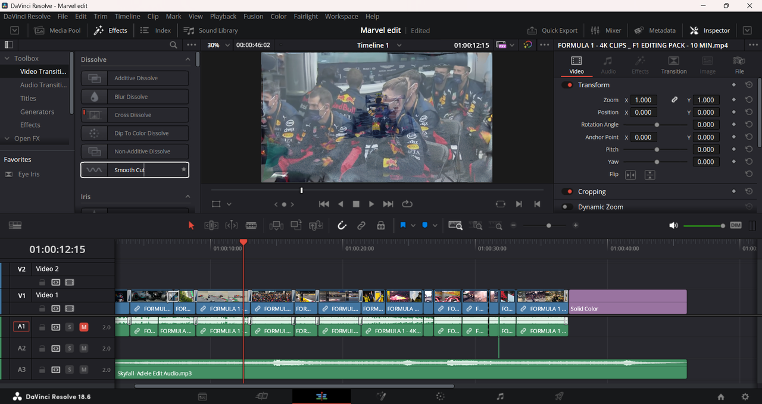Adjust the timeline zoom slider
The width and height of the screenshot is (762, 404).
[548, 226]
